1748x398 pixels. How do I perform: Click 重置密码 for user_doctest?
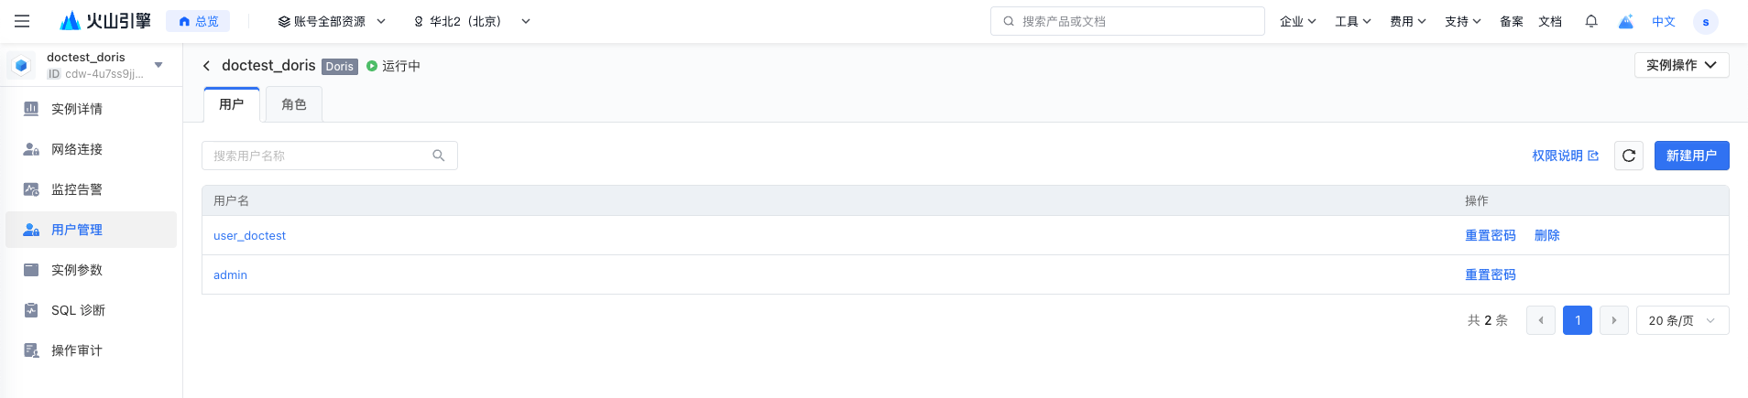pyautogui.click(x=1490, y=235)
